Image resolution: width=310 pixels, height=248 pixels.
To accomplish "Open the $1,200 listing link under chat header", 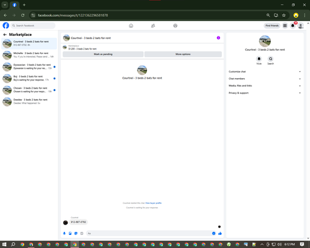I will (82, 49).
